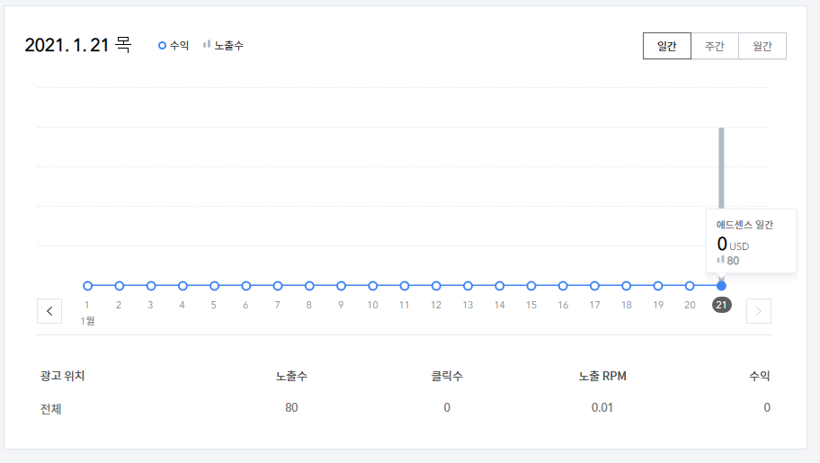This screenshot has width=820, height=463.
Task: Select the chart point for day 7
Action: pos(278,286)
